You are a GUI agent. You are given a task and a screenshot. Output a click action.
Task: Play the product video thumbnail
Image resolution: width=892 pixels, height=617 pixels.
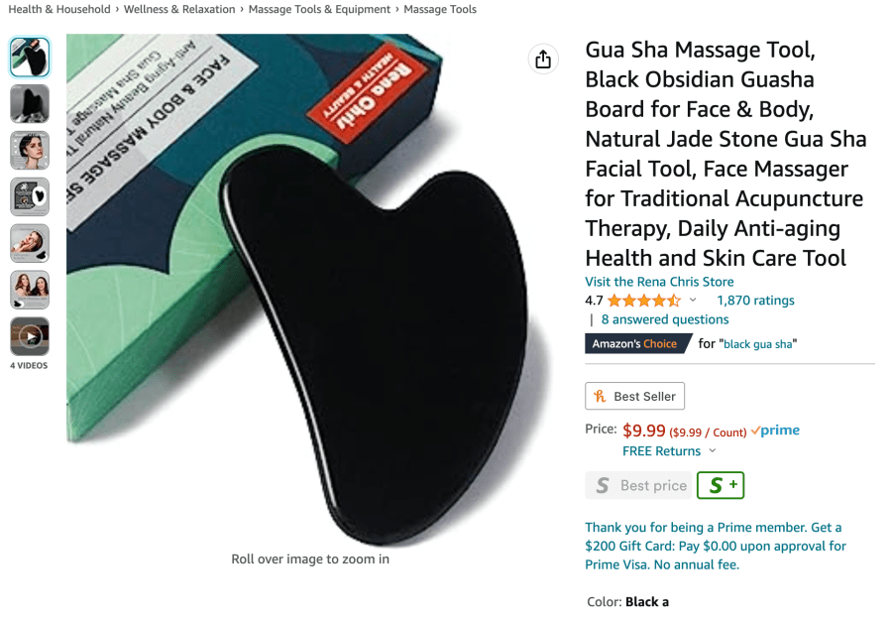[x=30, y=336]
